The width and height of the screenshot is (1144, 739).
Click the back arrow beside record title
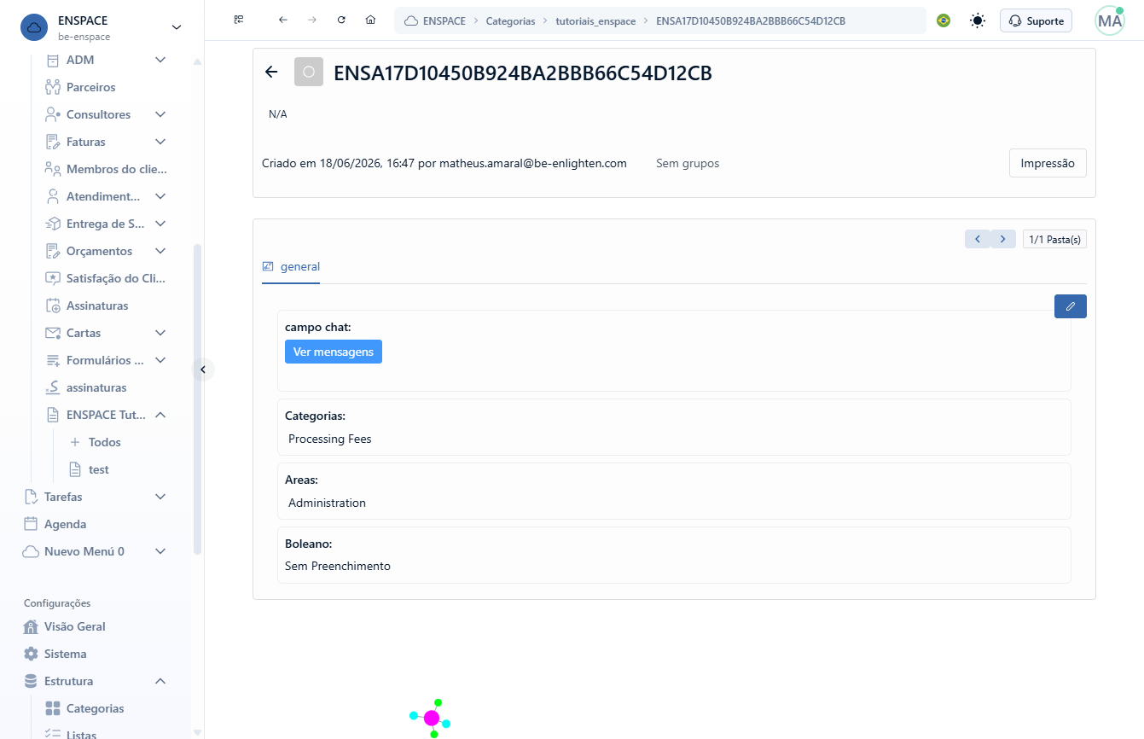click(x=271, y=73)
